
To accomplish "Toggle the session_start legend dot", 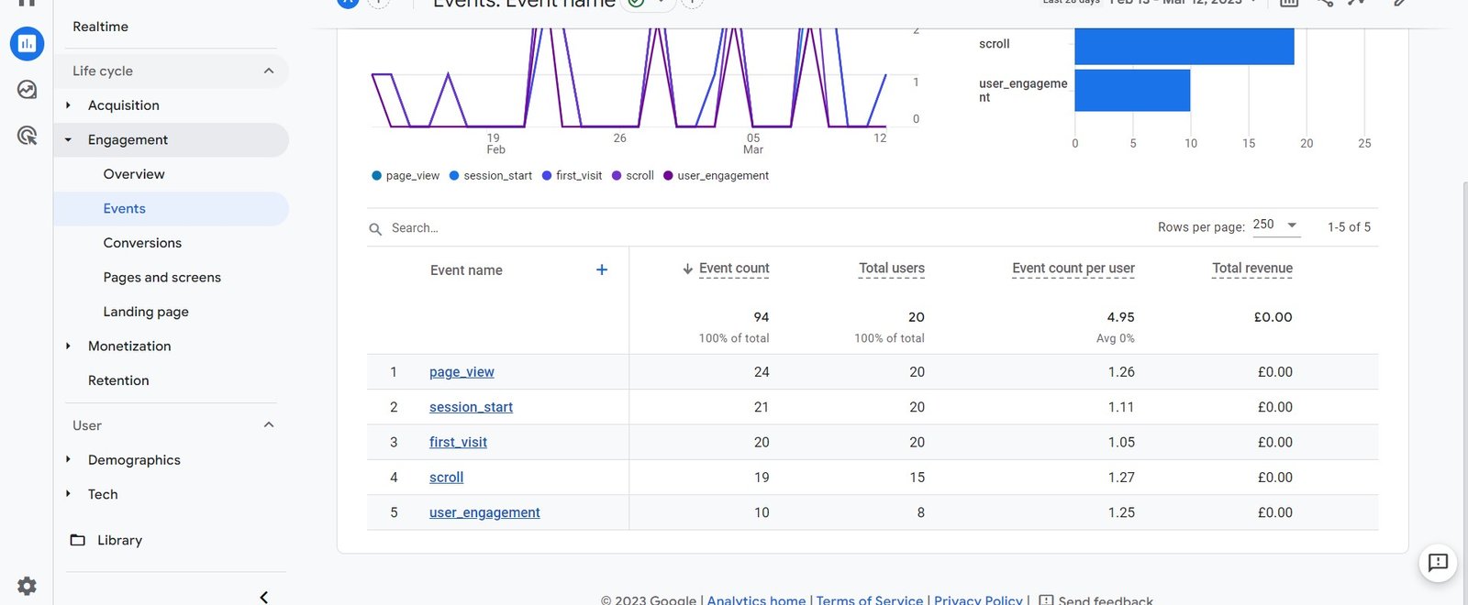I will point(454,175).
